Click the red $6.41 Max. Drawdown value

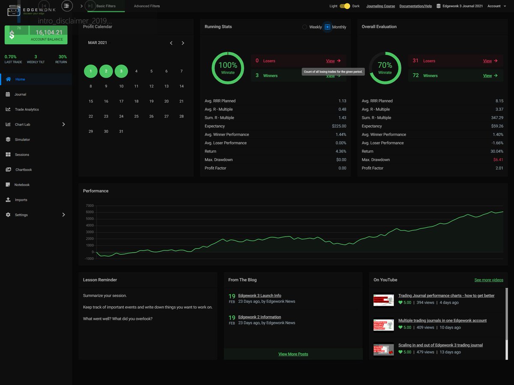coord(498,160)
